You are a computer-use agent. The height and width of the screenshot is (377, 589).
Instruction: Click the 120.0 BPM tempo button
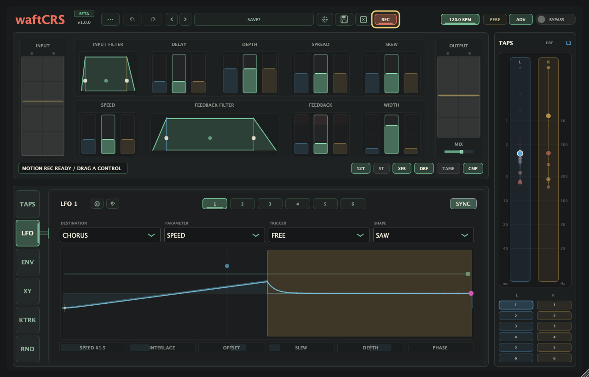click(460, 19)
